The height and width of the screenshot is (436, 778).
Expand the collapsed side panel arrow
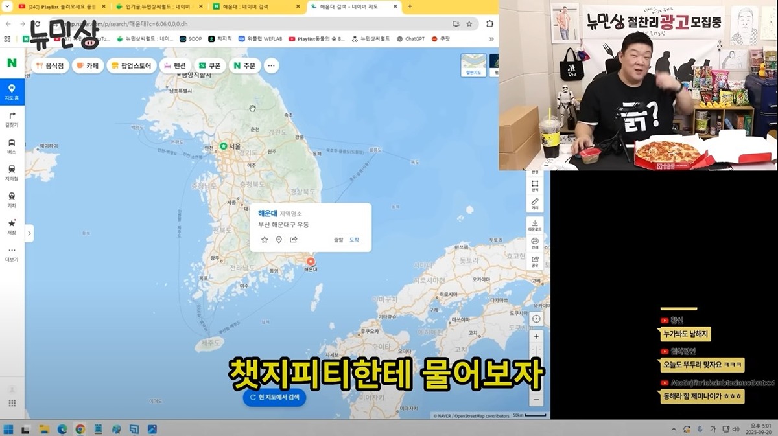point(29,233)
